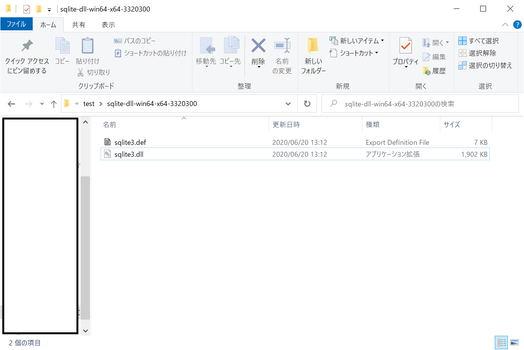This screenshot has height=350, width=524.
Task: Open the File (ファイル) tab
Action: [x=17, y=24]
